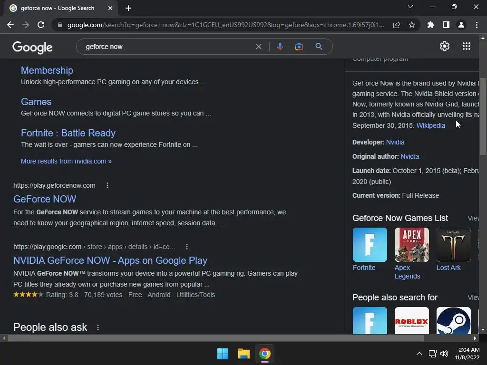Image resolution: width=487 pixels, height=365 pixels.
Task: Start voice search with the microphone
Action: 280,47
